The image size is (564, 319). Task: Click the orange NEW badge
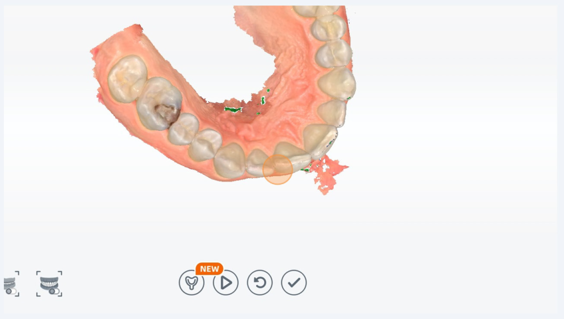[x=209, y=269]
